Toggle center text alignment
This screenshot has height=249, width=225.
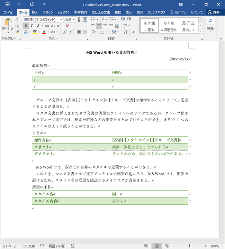(x=99, y=26)
